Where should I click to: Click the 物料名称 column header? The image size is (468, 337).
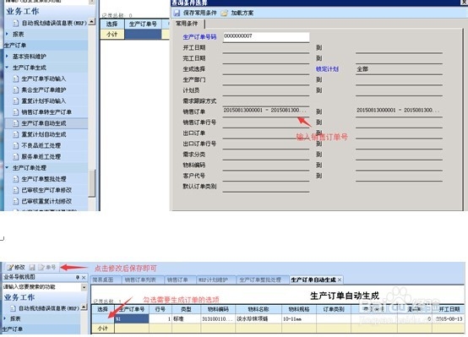coord(258,309)
